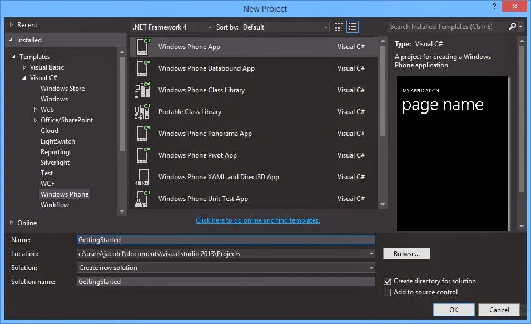This screenshot has width=531, height=324.
Task: Select Windows Store in template tree
Action: click(63, 89)
